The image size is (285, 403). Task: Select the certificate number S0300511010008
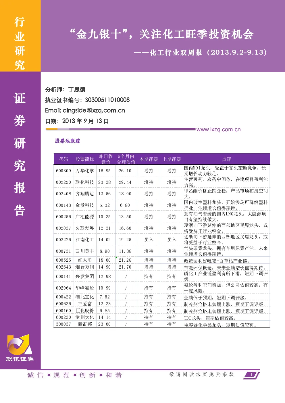coord(107,100)
